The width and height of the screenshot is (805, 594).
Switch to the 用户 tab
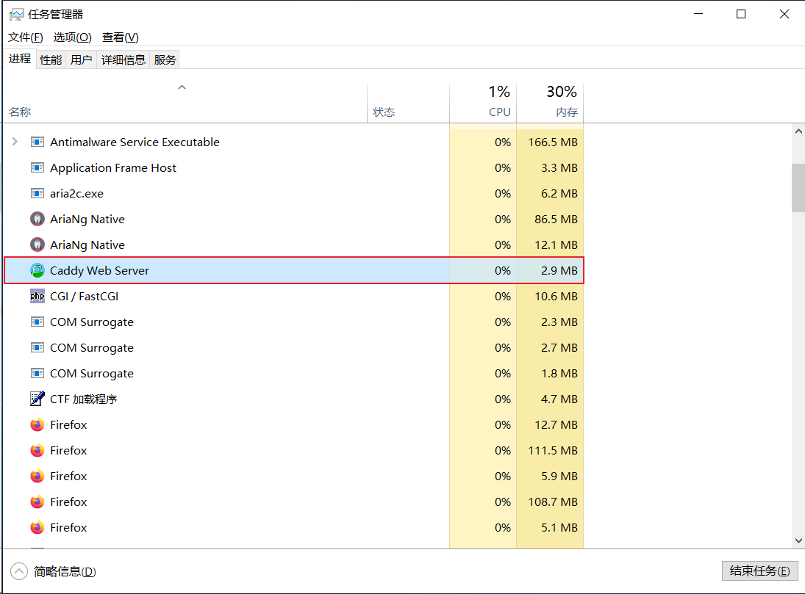coord(81,60)
